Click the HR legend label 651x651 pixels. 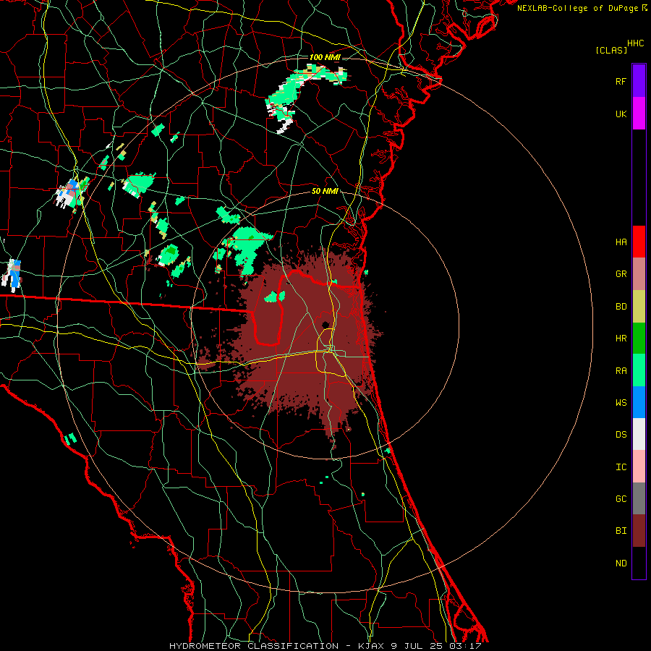pos(621,339)
